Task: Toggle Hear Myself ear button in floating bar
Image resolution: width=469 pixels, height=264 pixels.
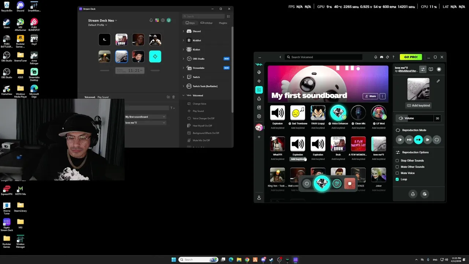Action: (x=336, y=184)
